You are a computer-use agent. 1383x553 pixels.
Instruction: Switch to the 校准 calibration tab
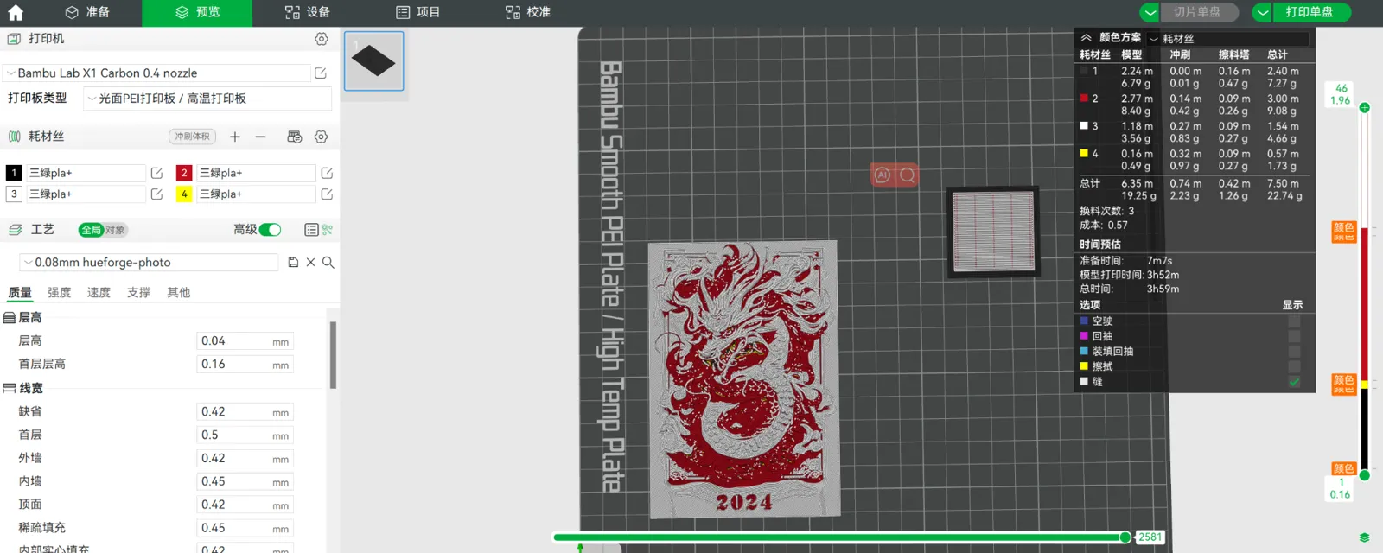tap(527, 12)
